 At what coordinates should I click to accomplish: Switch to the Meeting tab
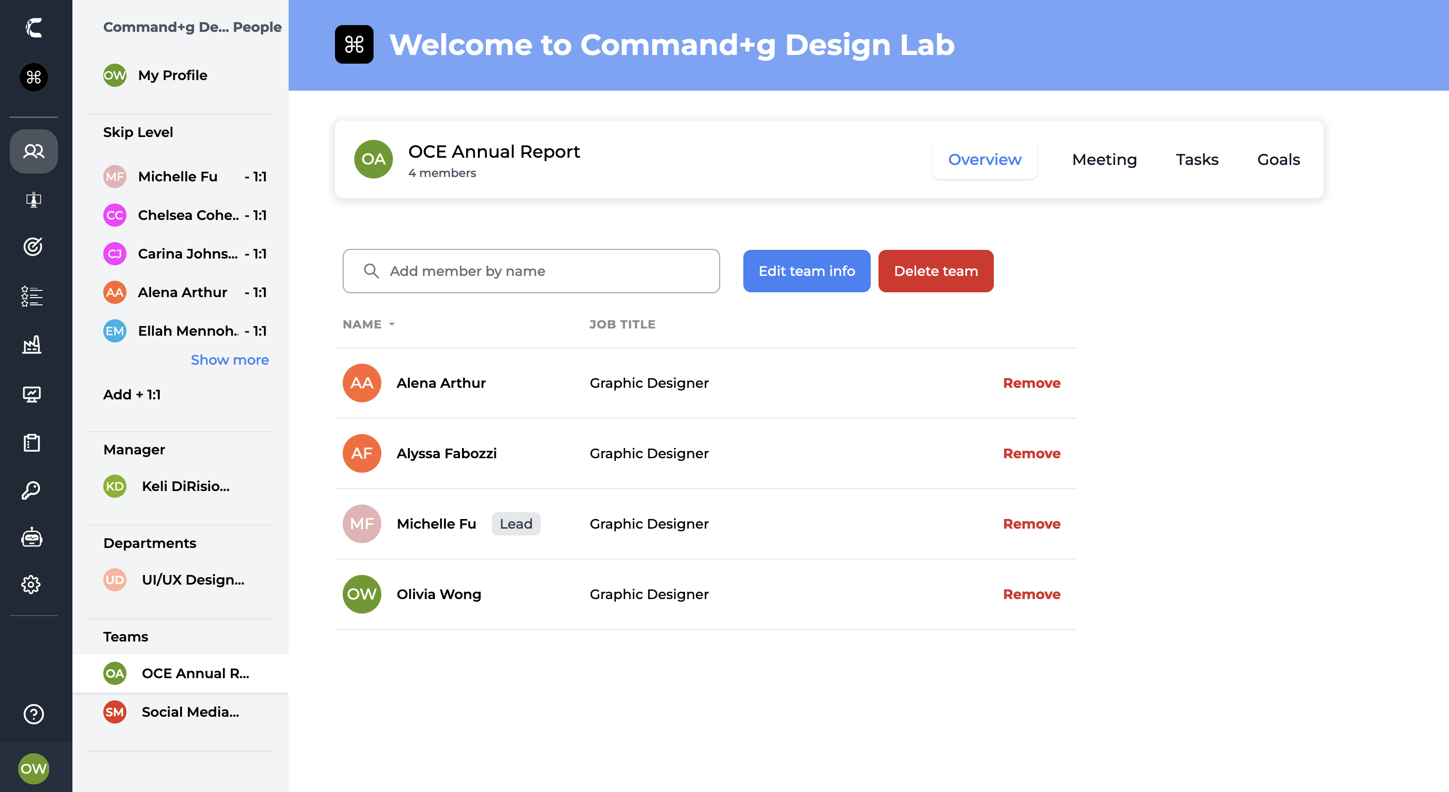tap(1103, 160)
